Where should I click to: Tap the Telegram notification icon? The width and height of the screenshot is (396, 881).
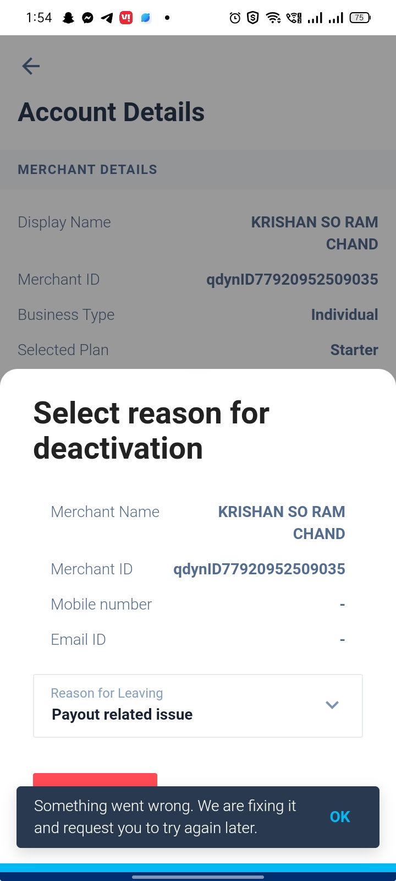click(107, 18)
